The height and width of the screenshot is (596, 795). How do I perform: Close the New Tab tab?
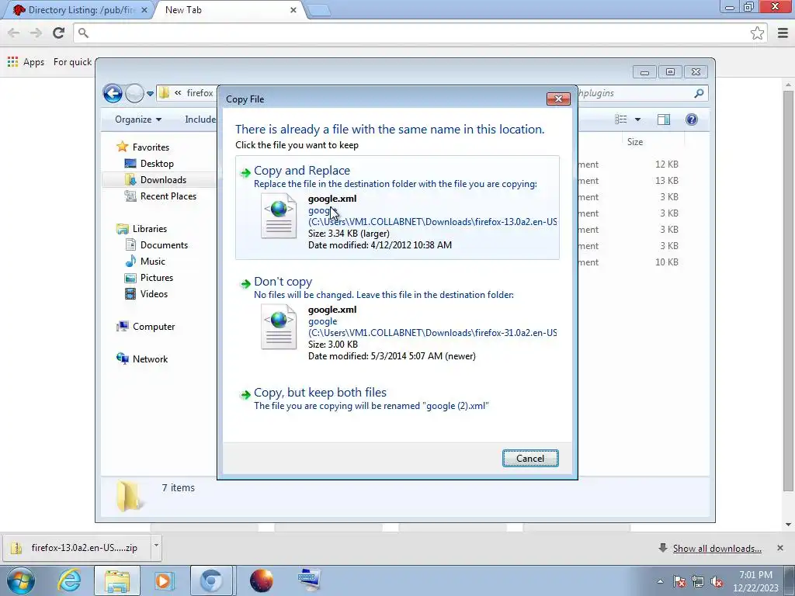(293, 10)
